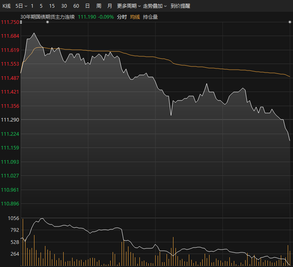The width and height of the screenshot is (293, 267).
Task: Toggle the 分时 price line legend
Action: click(122, 17)
